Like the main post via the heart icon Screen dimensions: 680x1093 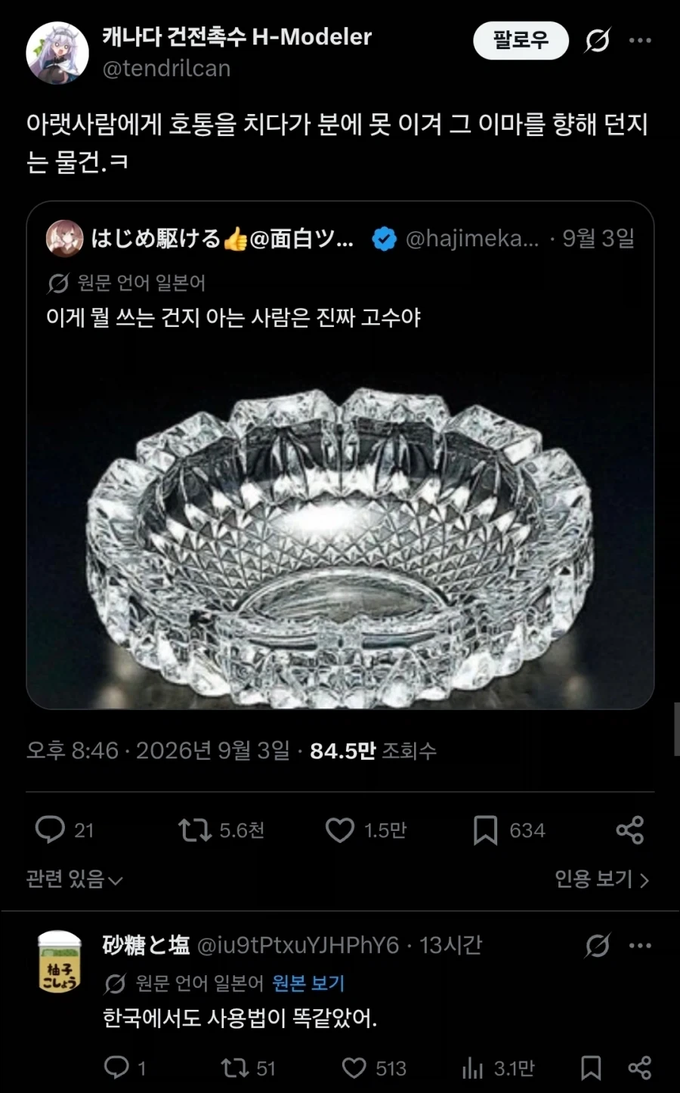[x=339, y=830]
